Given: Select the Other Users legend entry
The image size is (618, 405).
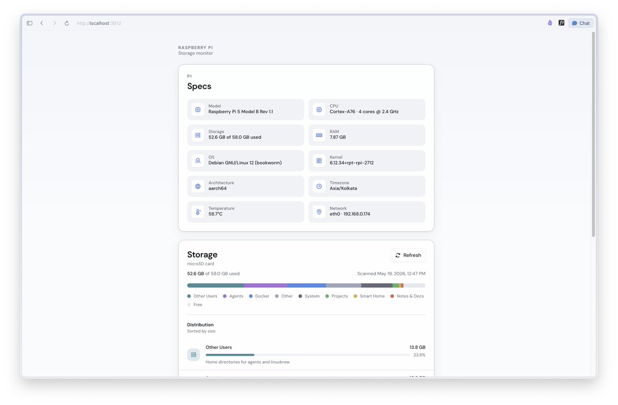Looking at the screenshot, I should (202, 296).
